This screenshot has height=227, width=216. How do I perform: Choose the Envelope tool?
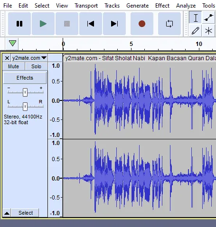pos(208,18)
